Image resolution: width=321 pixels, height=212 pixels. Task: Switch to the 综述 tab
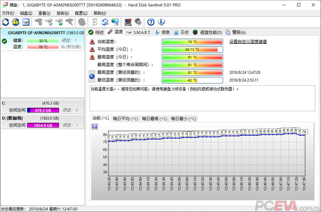[x=96, y=32]
